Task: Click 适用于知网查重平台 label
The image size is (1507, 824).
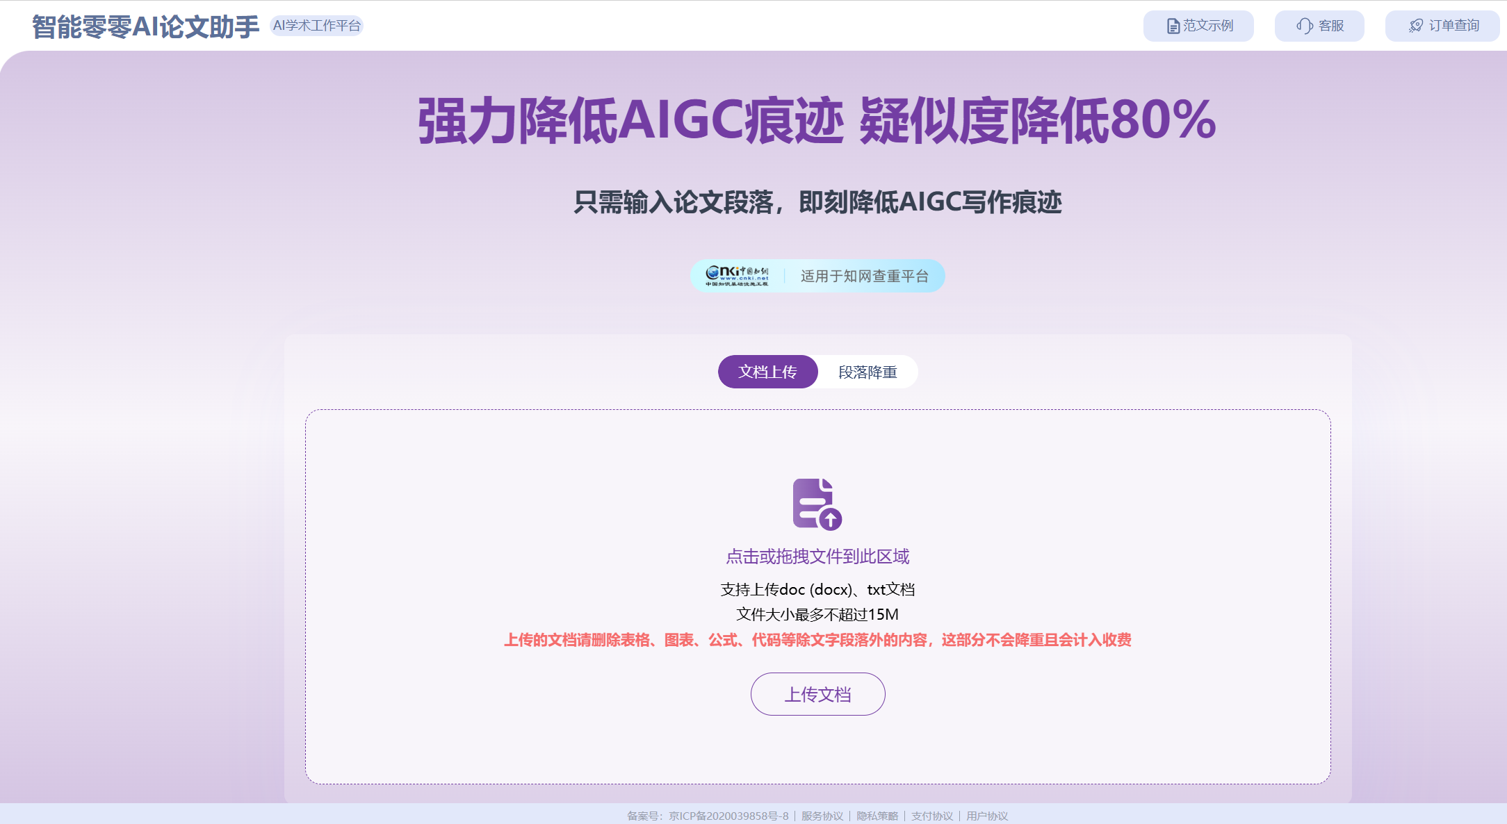Action: click(x=864, y=276)
